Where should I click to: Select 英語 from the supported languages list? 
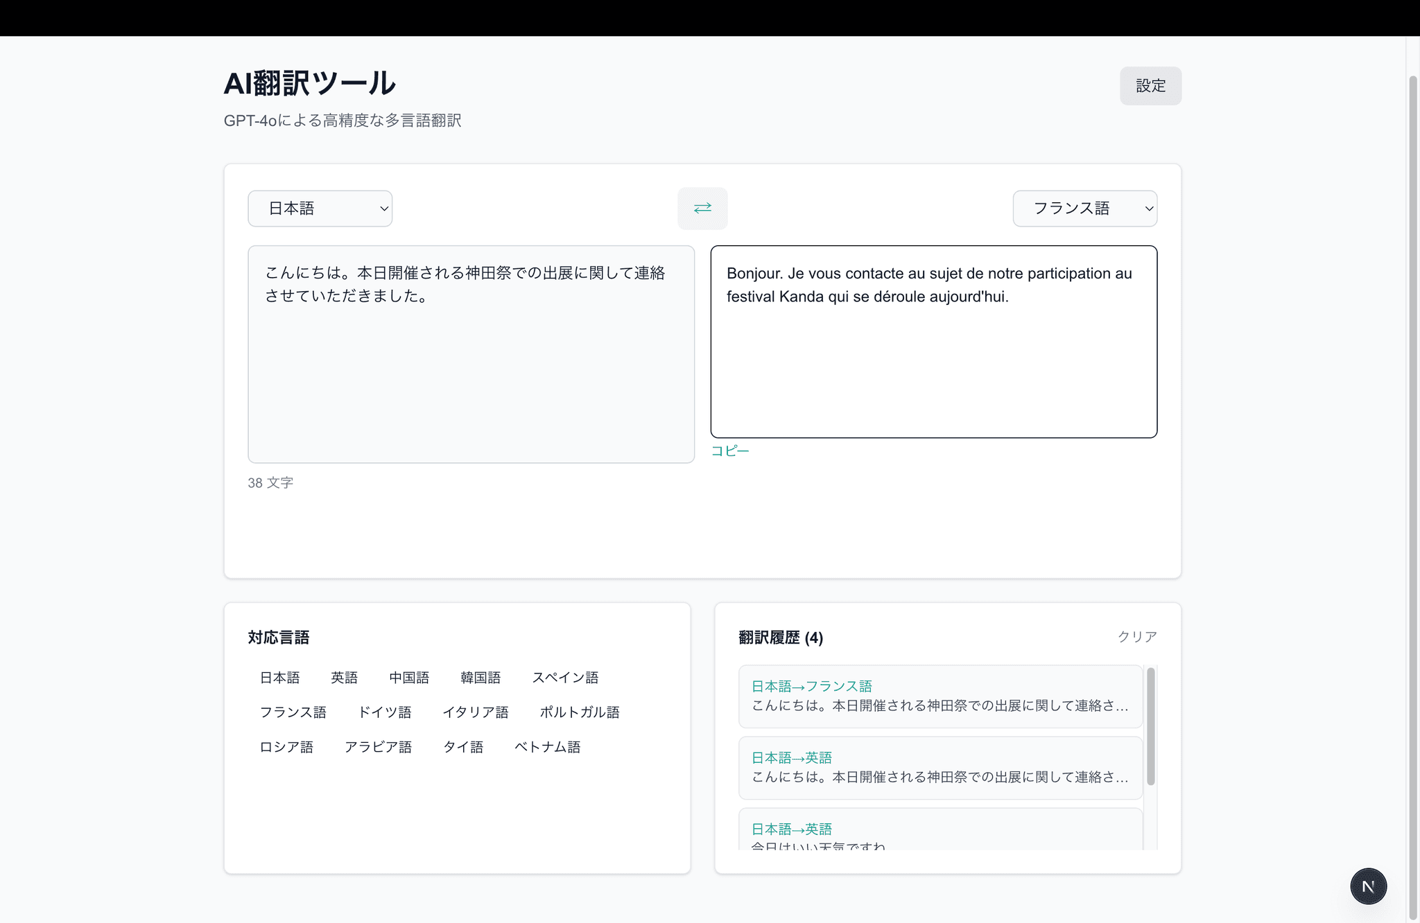point(345,678)
